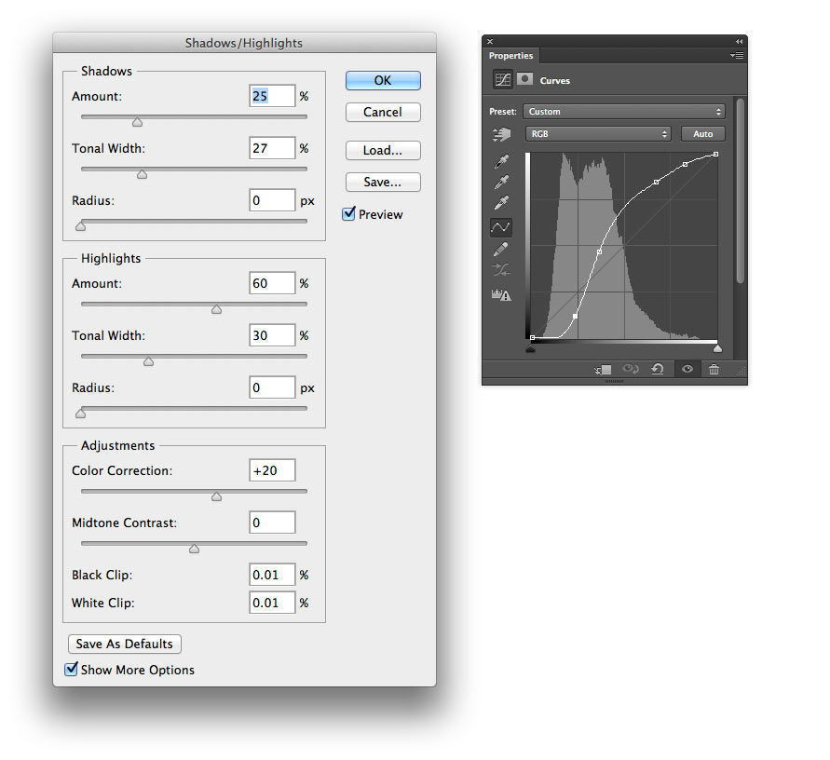830x760 pixels.
Task: Activate the on-image targeted adjustment hand tool
Action: coord(501,134)
